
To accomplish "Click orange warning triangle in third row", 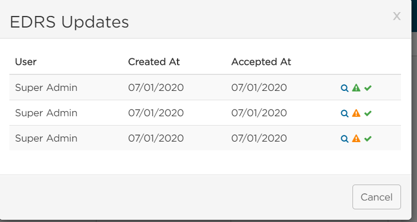I will [x=356, y=138].
